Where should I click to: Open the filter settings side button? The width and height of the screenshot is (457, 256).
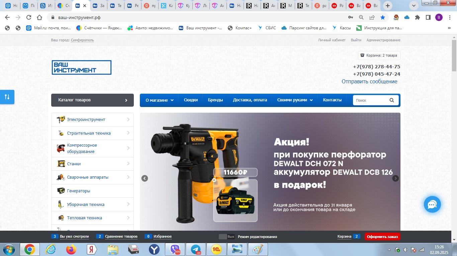pos(7,97)
